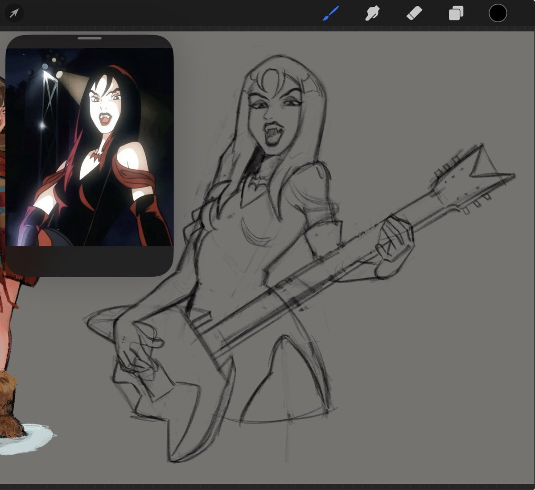
Task: Select the Brush tool
Action: tap(331, 13)
